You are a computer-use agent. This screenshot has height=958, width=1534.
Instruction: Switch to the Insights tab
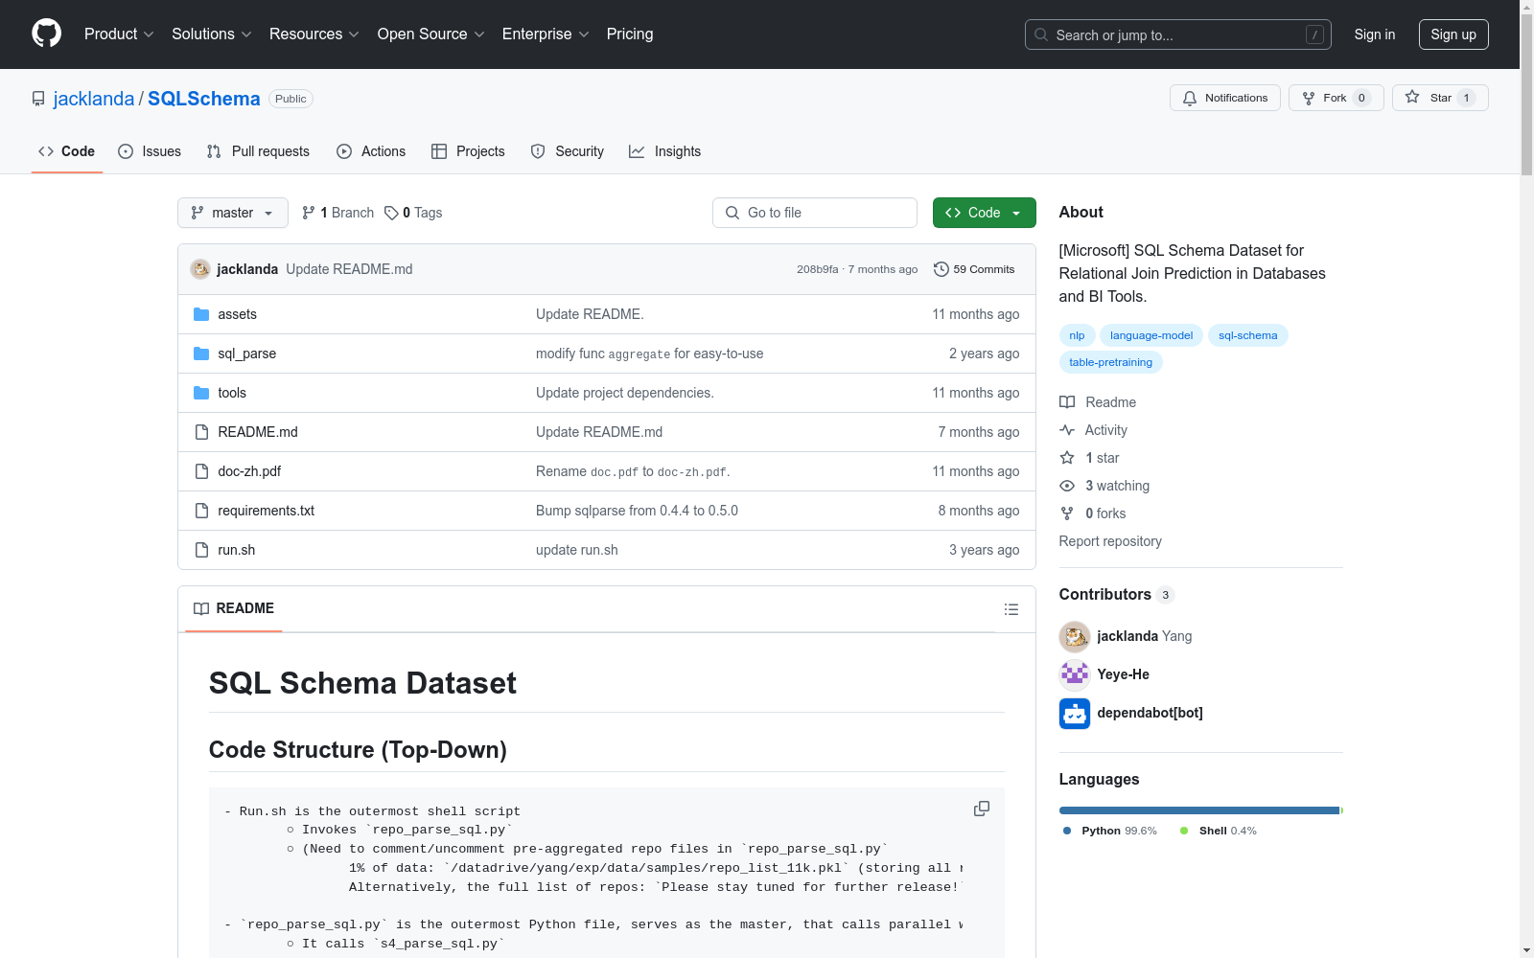coord(665,151)
